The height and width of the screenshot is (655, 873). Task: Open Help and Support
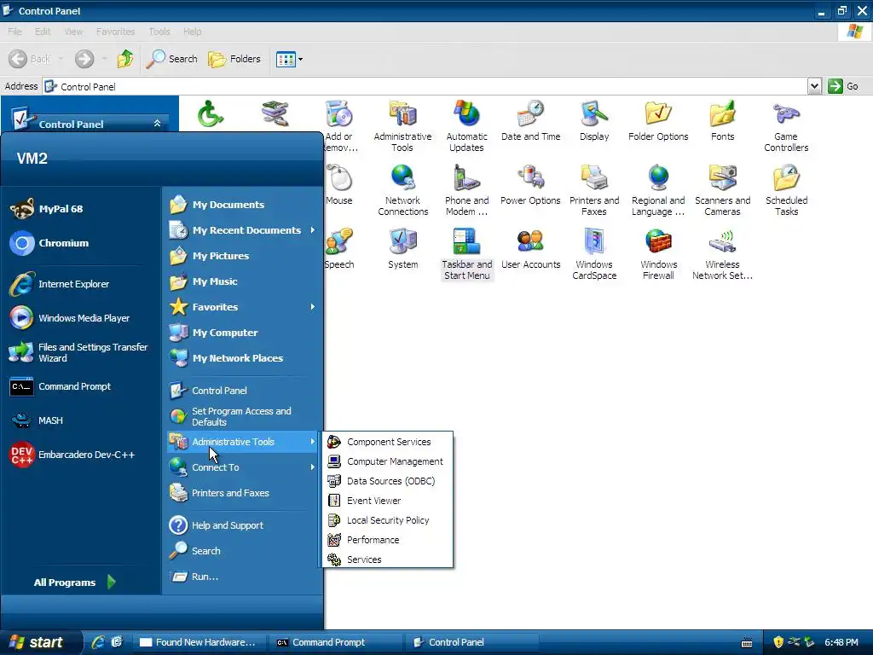click(x=243, y=525)
